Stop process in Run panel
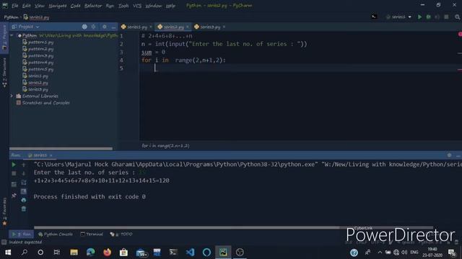The height and width of the screenshot is (259, 462). 14,173
